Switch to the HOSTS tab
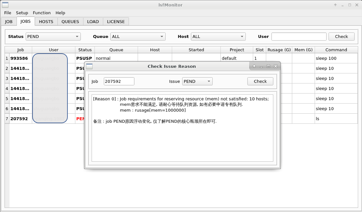This screenshot has width=362, height=212. point(46,21)
